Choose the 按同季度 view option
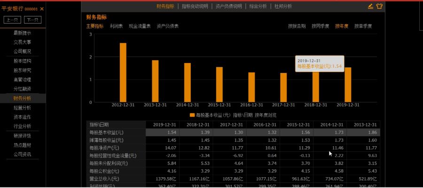This screenshot has width=423, height=188. tap(320, 26)
